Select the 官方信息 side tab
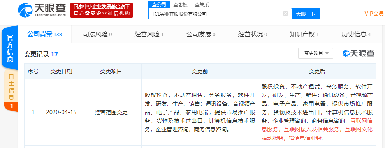 pyautogui.click(x=10, y=48)
